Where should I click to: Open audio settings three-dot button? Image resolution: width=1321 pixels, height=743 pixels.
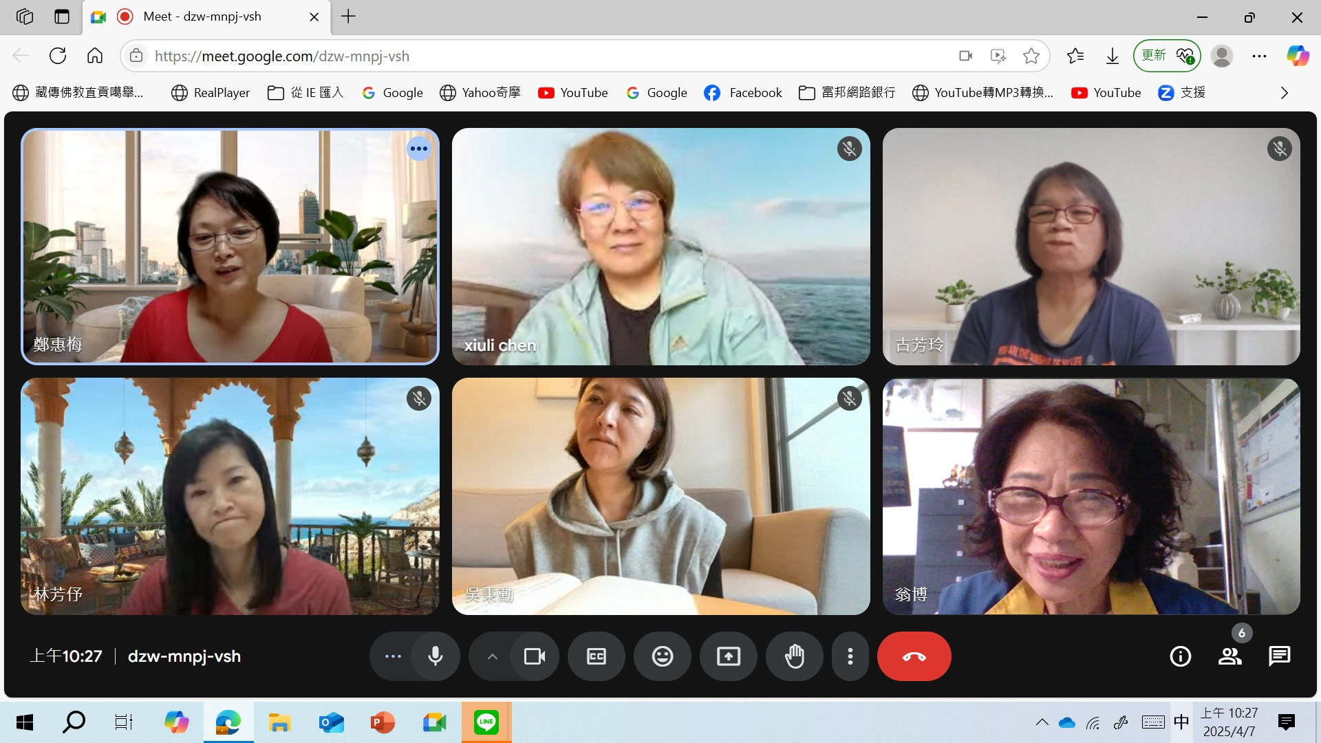pos(393,656)
